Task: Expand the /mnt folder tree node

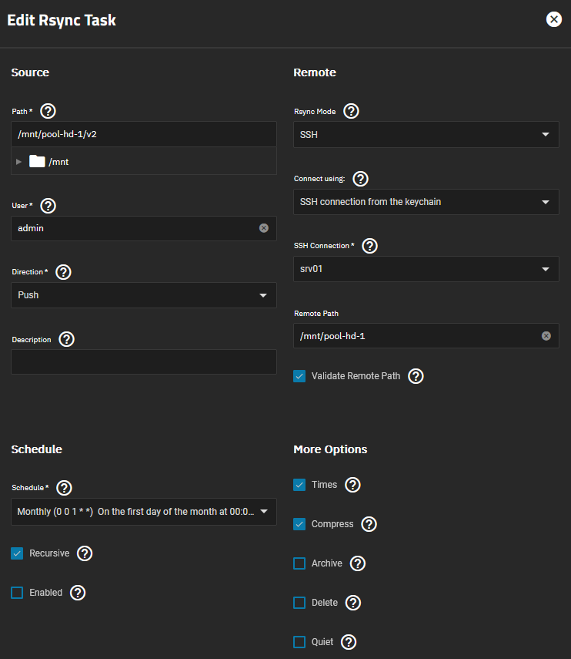Action: 19,162
